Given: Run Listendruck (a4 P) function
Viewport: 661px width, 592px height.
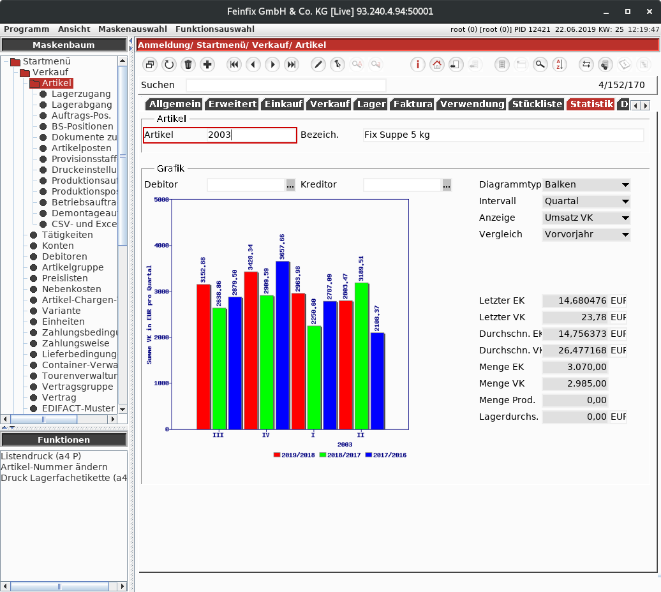Looking at the screenshot, I should click(41, 456).
